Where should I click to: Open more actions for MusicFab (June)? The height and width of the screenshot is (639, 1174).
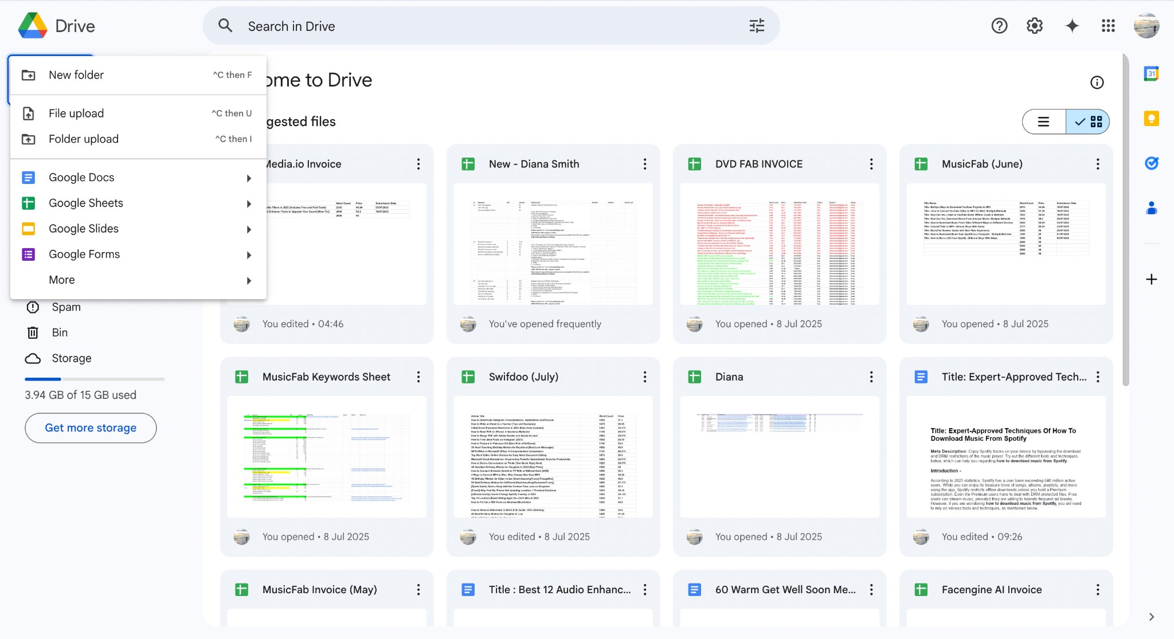coord(1098,164)
